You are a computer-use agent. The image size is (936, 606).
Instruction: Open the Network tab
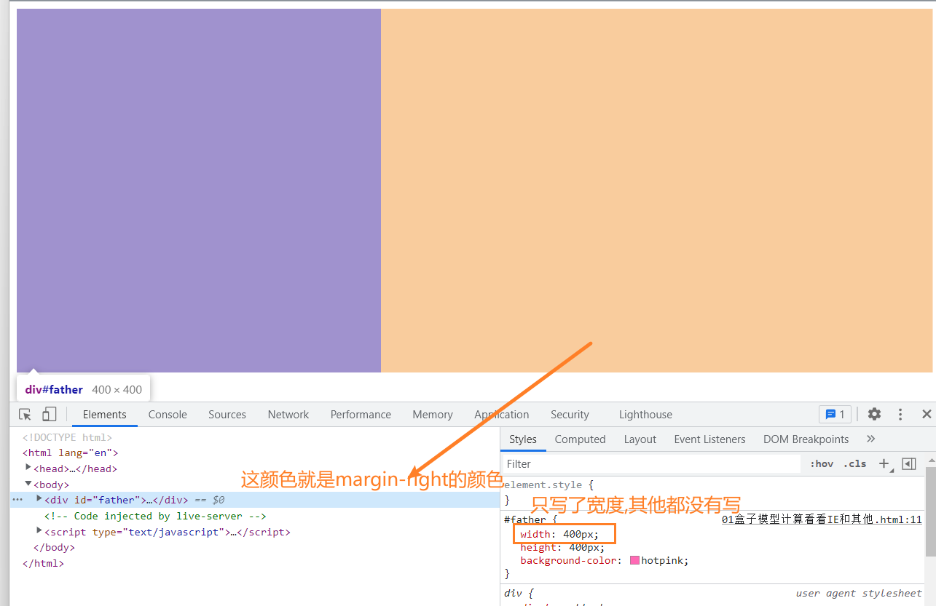click(288, 415)
